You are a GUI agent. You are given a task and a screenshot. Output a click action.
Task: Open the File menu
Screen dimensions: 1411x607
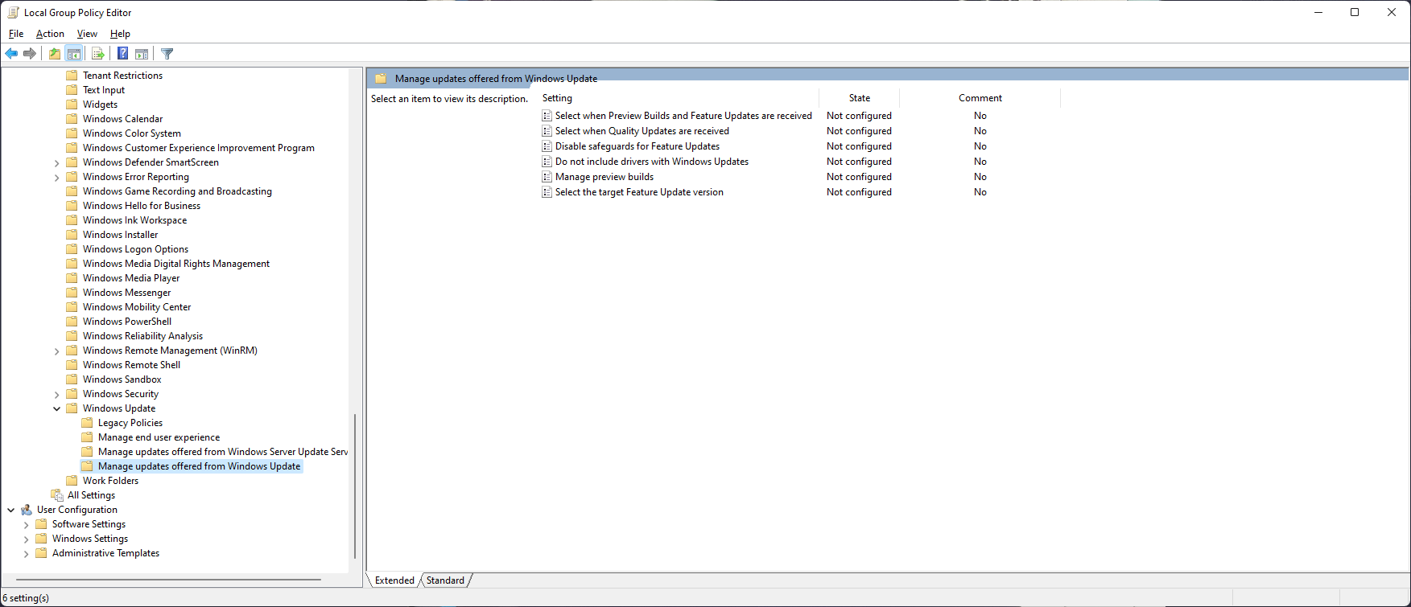coord(16,34)
